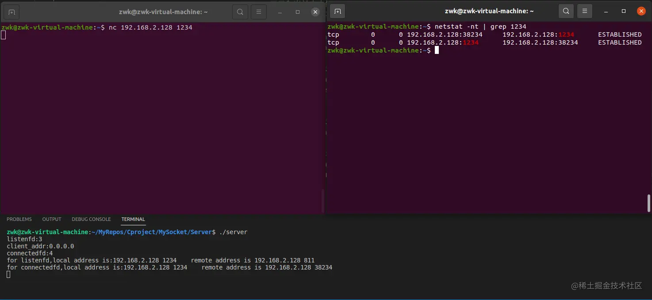Click the left terminal scrollbar
The width and height of the screenshot is (652, 300).
tap(323, 201)
